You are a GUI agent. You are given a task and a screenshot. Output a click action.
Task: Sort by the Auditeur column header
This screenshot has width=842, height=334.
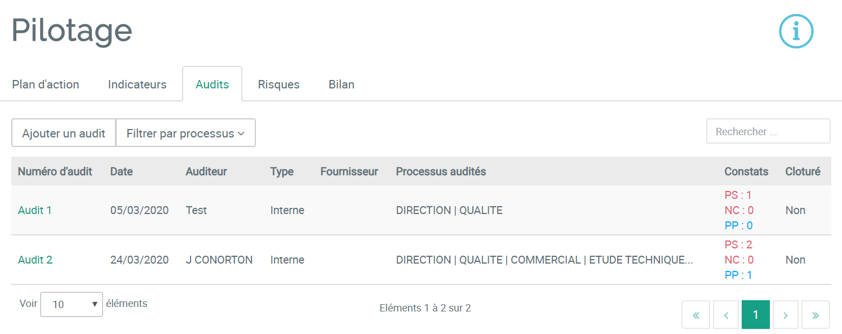[x=206, y=171]
